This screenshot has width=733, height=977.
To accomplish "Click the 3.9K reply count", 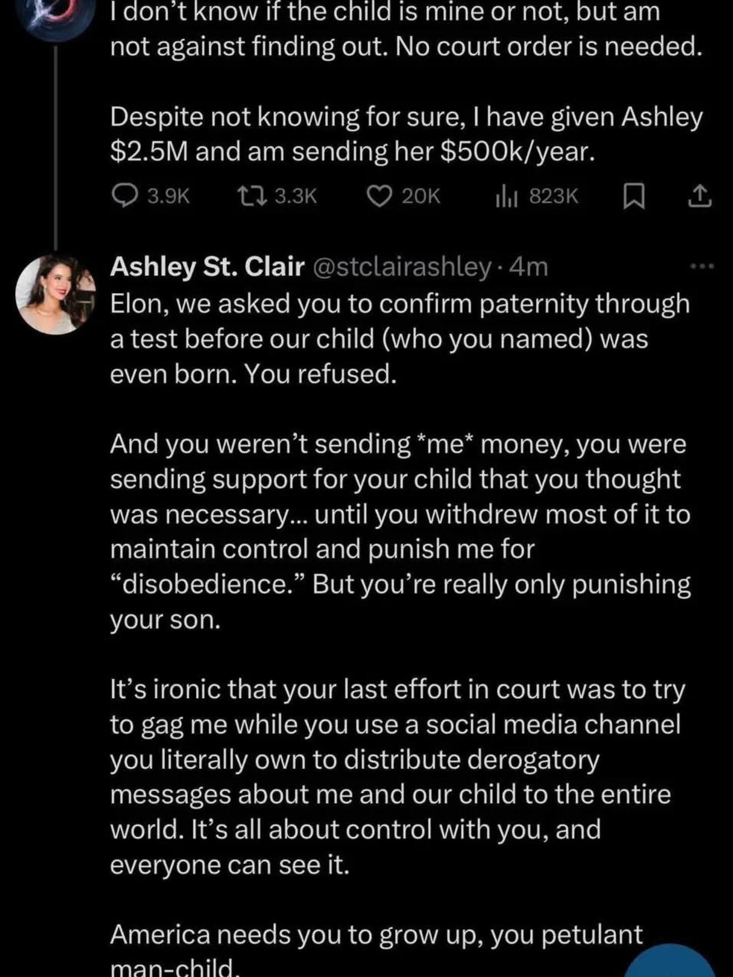I will 168,197.
